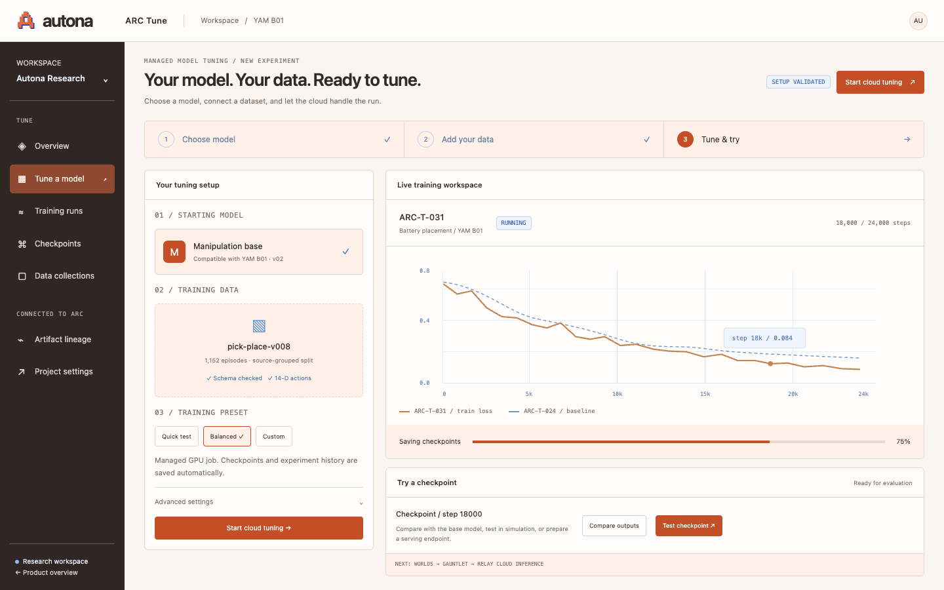Select the Quick test preset
This screenshot has height=590, width=944.
point(176,437)
